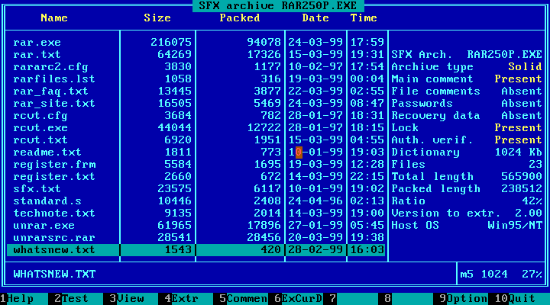Click Host OS Win95/NT value

click(515, 226)
